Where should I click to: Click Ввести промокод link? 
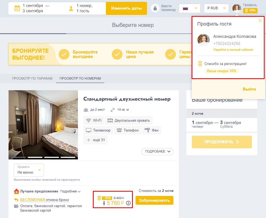coord(168,8)
